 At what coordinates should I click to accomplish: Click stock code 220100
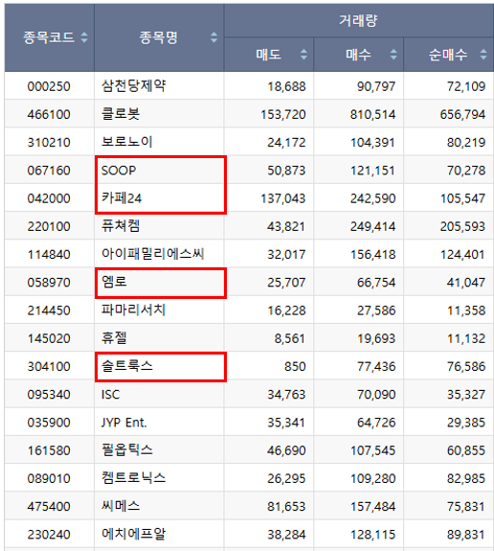coord(49,227)
